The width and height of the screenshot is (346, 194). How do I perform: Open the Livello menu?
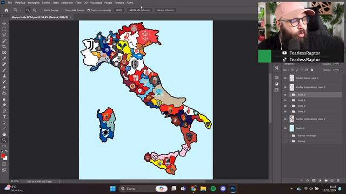(46, 3)
